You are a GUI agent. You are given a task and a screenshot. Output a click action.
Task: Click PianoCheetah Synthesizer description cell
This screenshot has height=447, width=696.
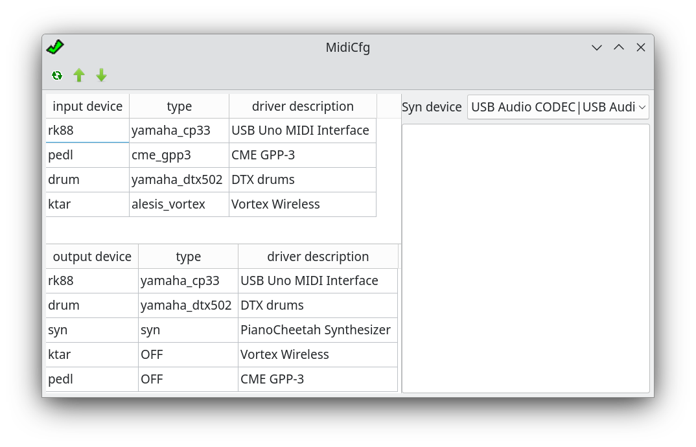click(317, 330)
